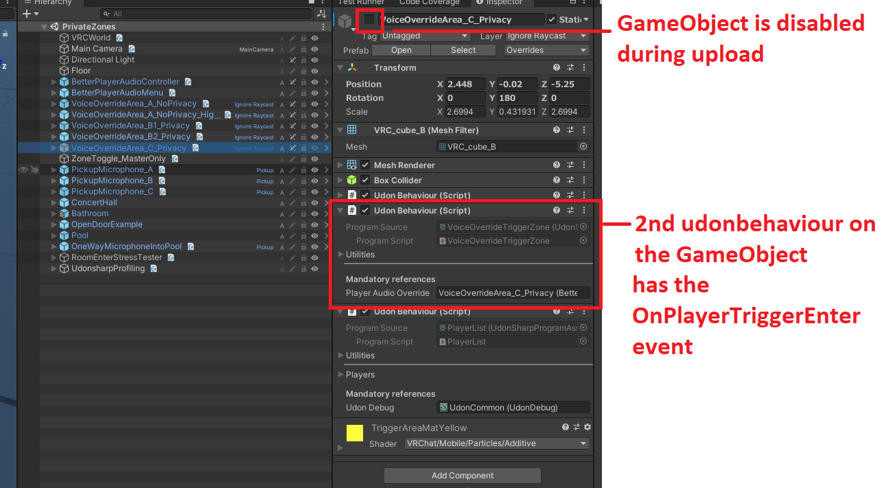Switch to the Code Coverage tab
The width and height of the screenshot is (884, 488).
click(x=429, y=3)
